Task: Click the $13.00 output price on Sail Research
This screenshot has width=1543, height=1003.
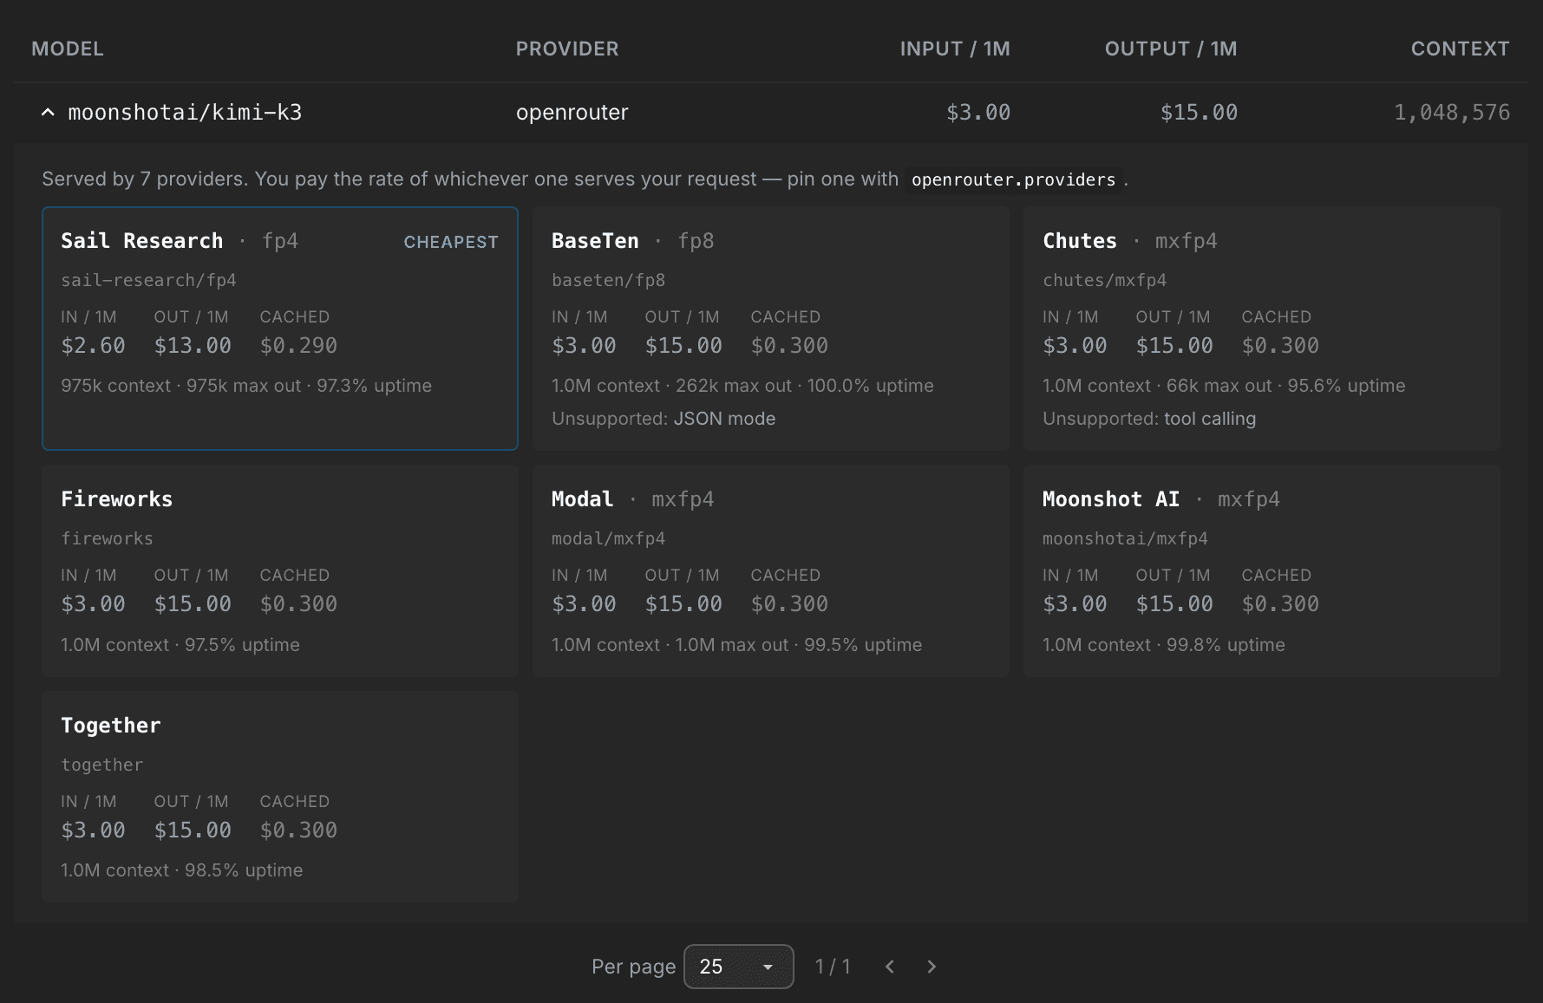Action: [193, 346]
